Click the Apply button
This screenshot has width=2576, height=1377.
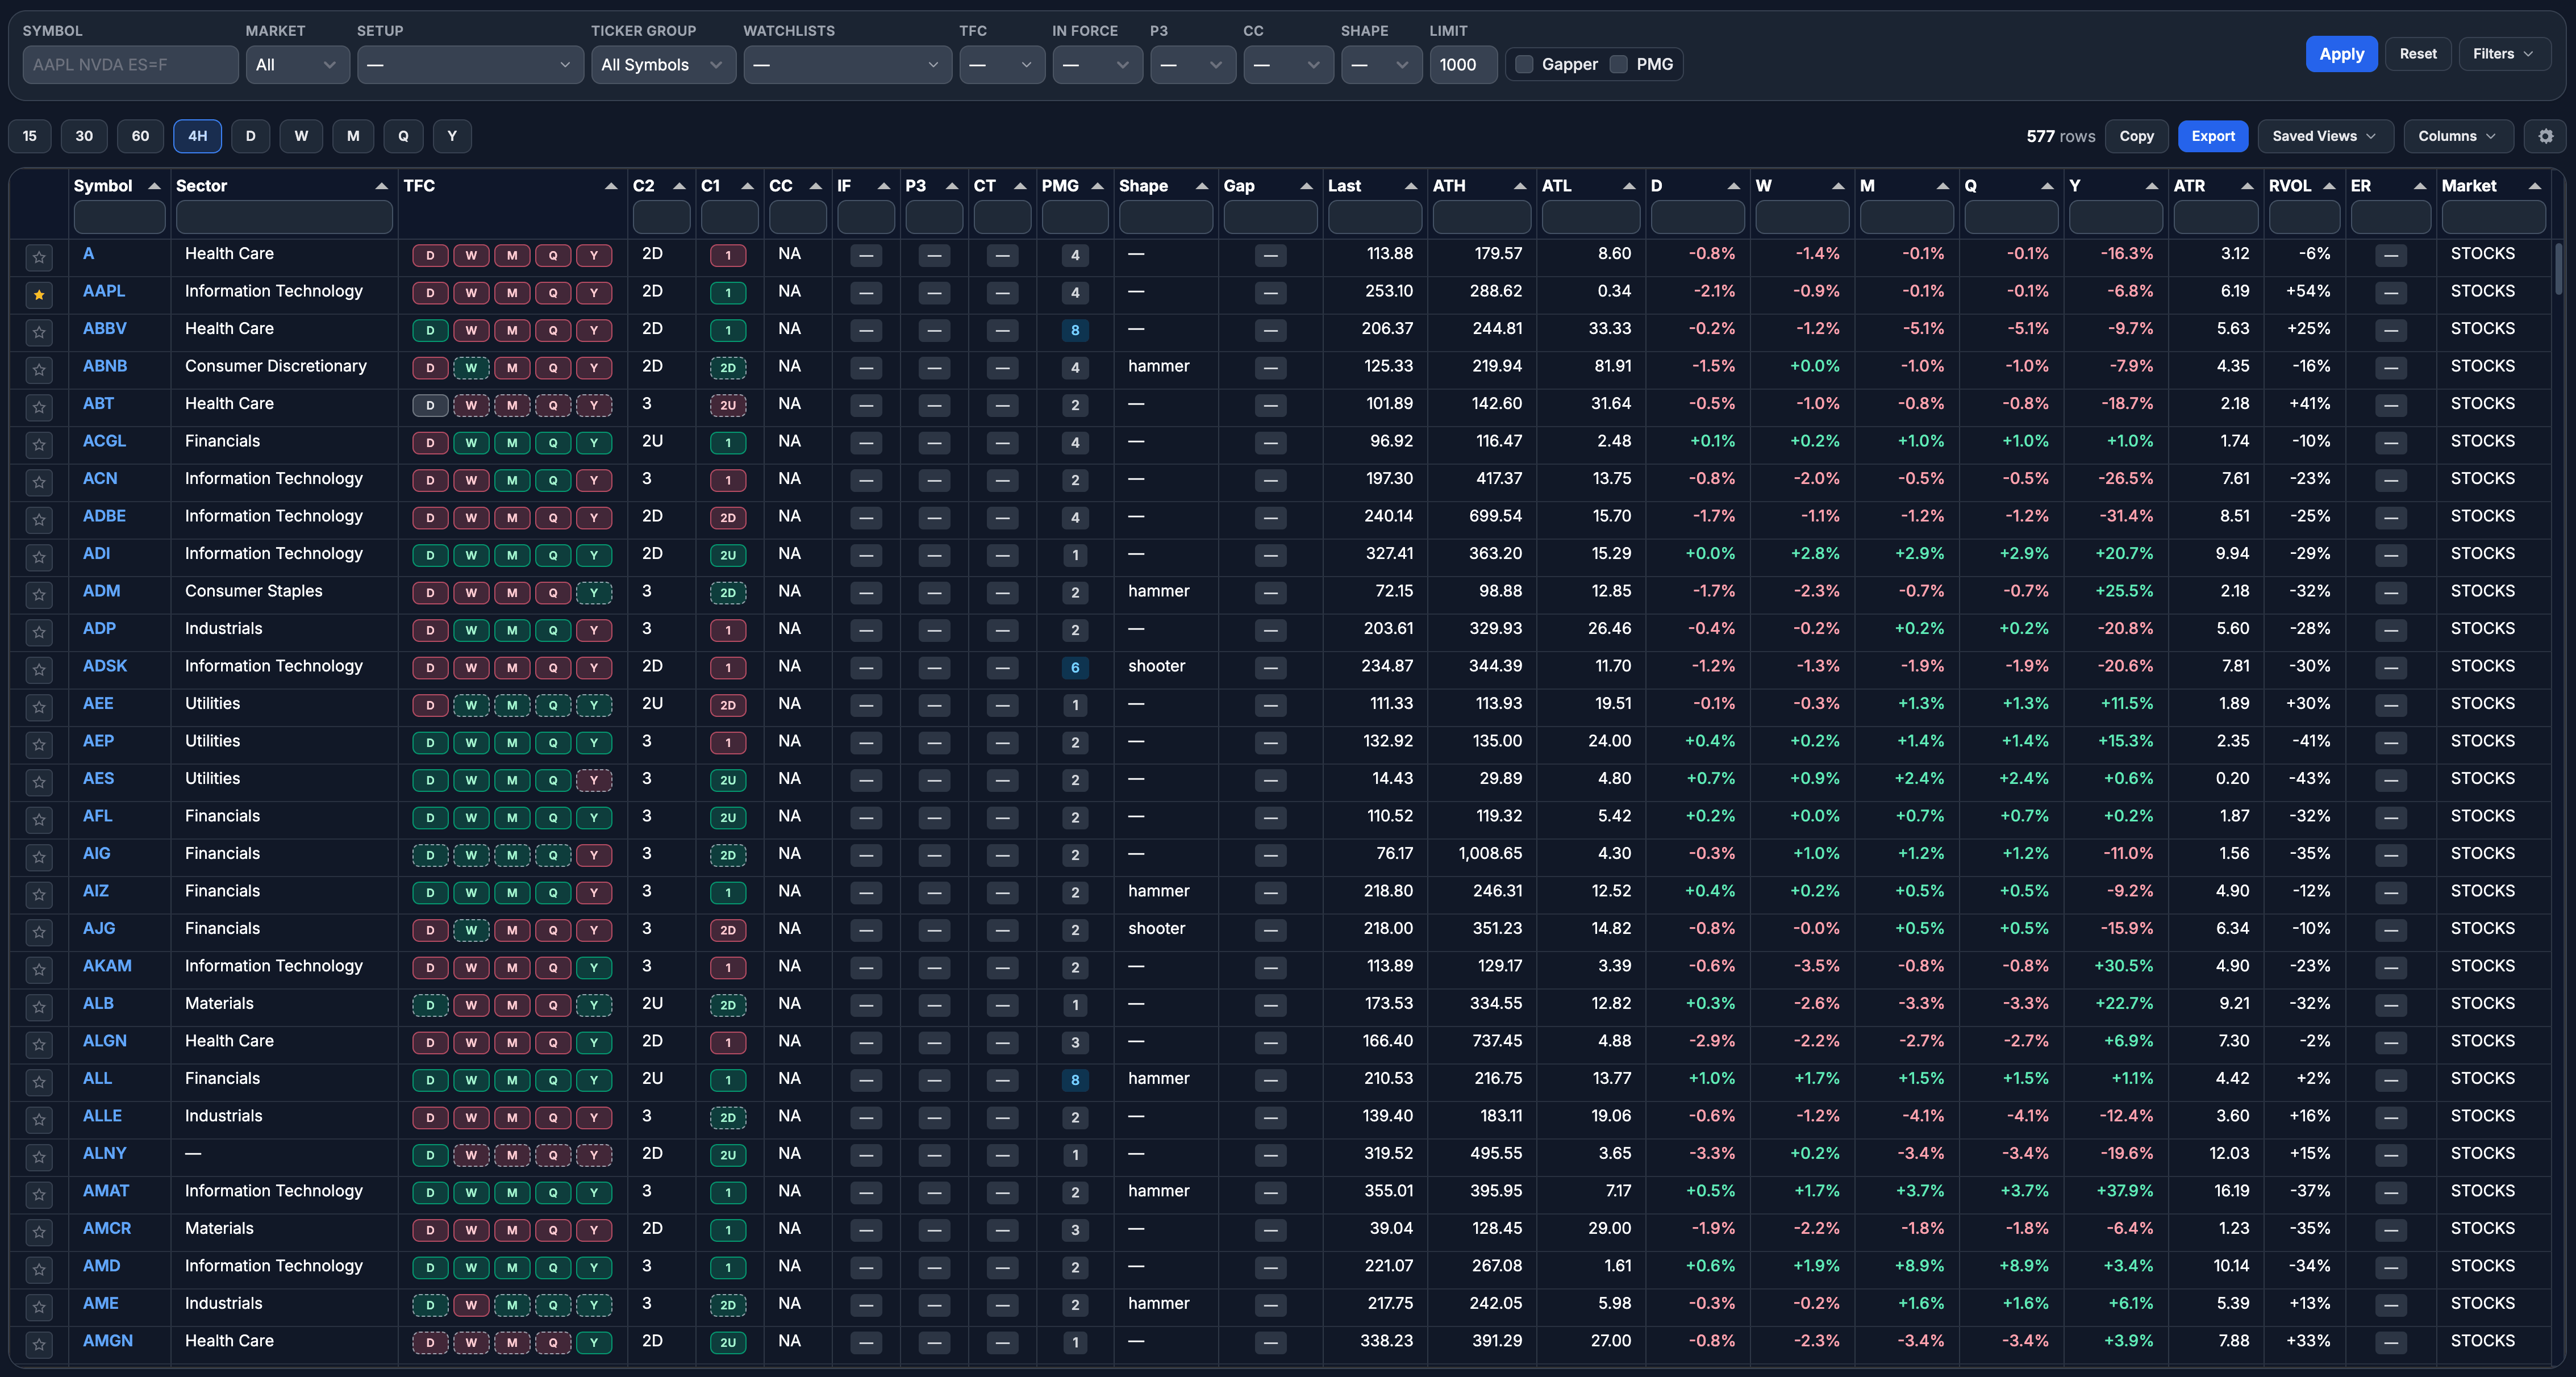point(2341,54)
